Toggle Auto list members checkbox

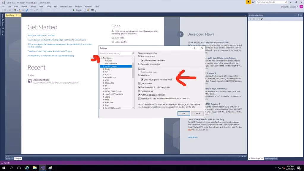click(x=140, y=56)
